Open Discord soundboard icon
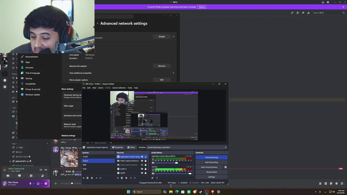The height and width of the screenshot is (195, 347). click(43, 176)
